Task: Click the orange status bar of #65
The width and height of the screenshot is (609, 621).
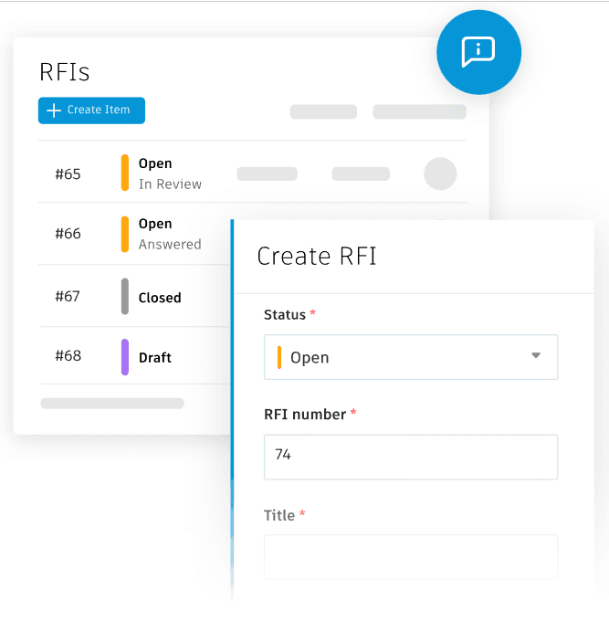Action: tap(125, 173)
